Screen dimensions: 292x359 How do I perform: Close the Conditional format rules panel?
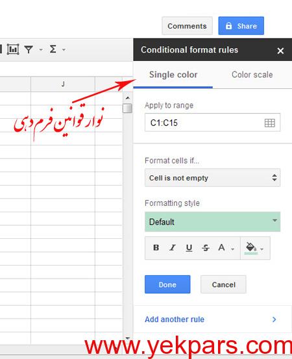[280, 51]
